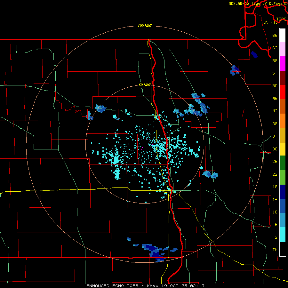Click the "10" legend value
Image resolution: width=288 pixels, height=288 pixels.
(x=275, y=212)
